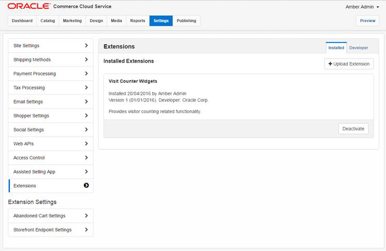Expand Abandoned Cart Settings
This screenshot has height=251, width=386.
[51, 216]
